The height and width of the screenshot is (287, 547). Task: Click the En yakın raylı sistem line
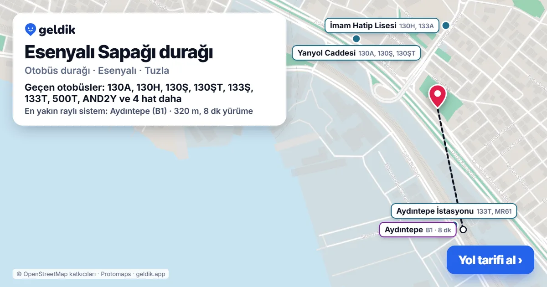point(139,111)
